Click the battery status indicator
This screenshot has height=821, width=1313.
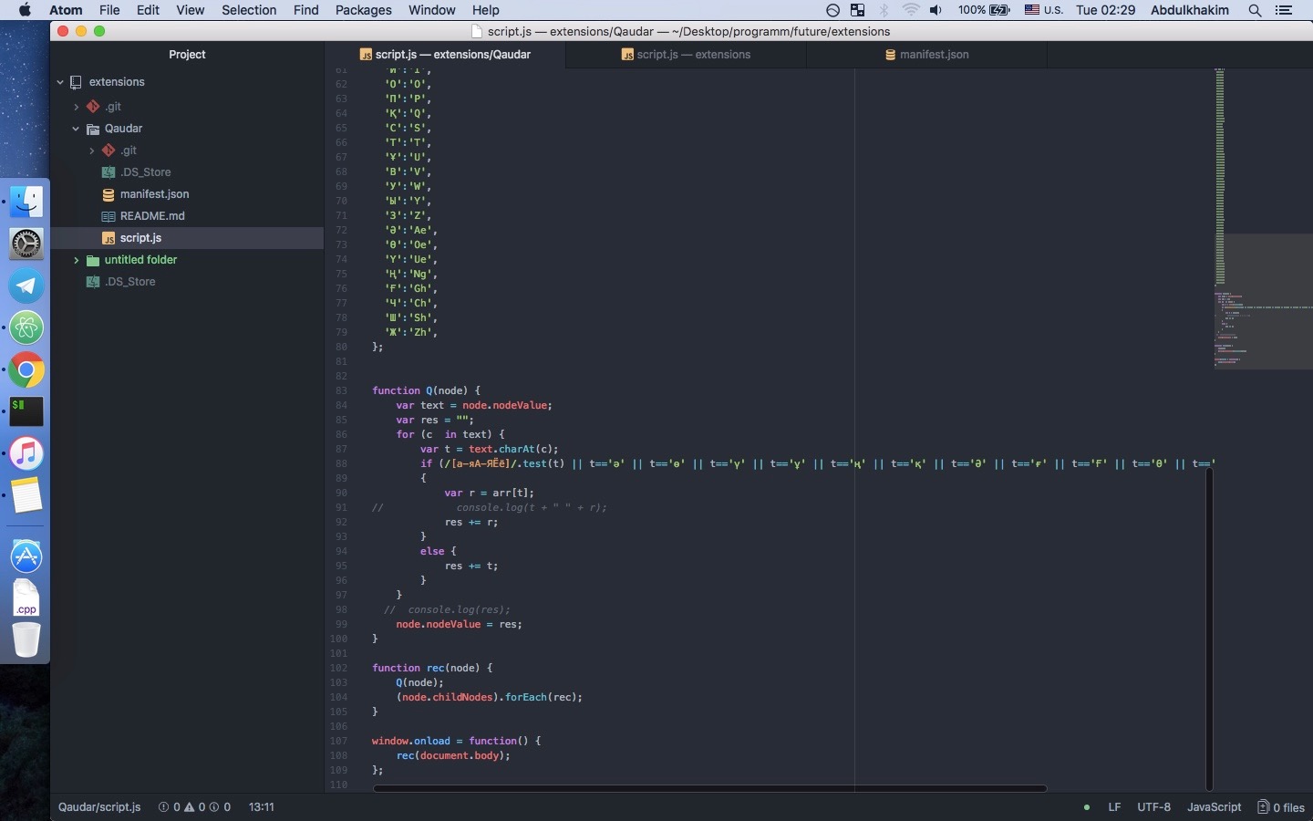tap(984, 10)
